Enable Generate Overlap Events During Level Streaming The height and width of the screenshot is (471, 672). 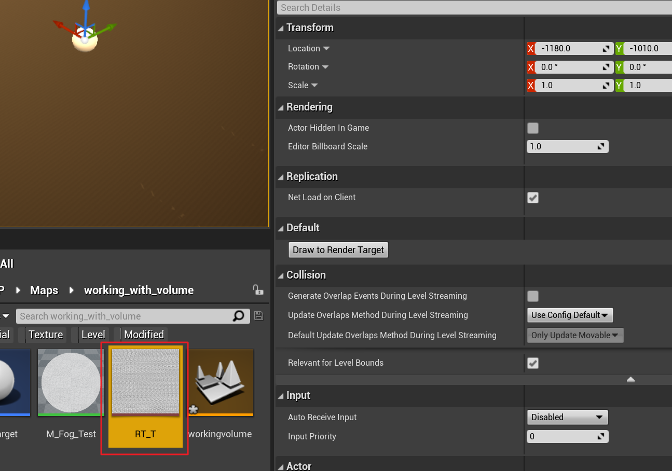coord(533,296)
